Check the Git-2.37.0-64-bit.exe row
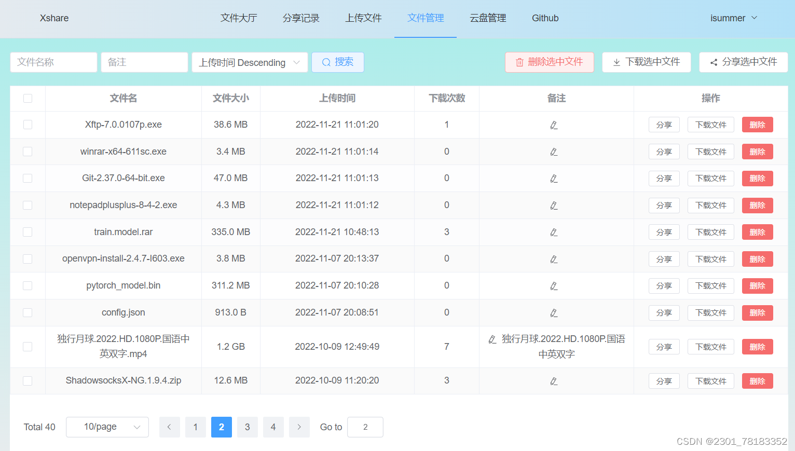The width and height of the screenshot is (795, 451). pyautogui.click(x=28, y=178)
